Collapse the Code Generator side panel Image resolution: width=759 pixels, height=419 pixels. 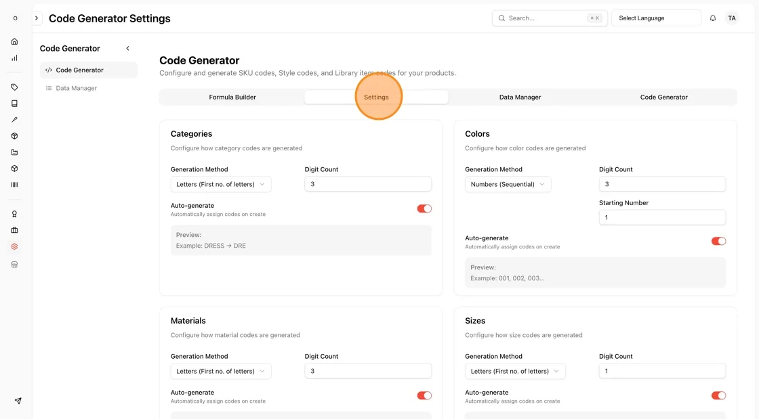coord(128,48)
